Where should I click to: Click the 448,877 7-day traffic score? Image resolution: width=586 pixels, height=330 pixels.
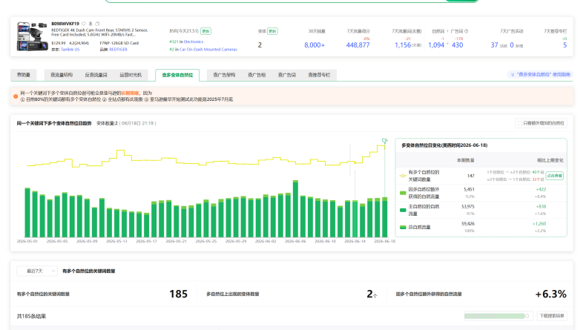358,44
